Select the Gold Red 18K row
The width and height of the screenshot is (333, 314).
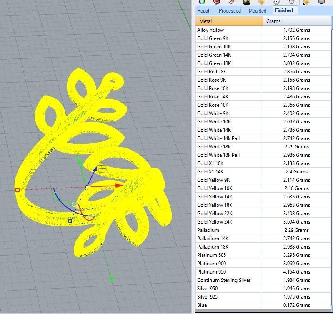263,72
